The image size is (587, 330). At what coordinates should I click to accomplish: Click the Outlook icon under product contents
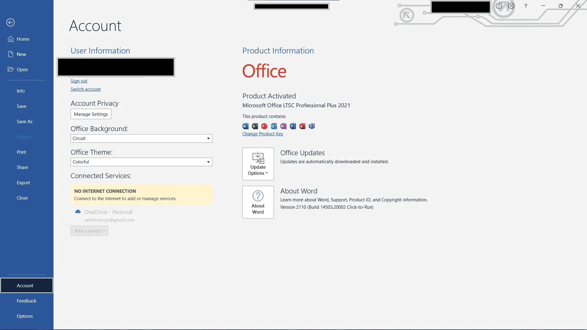click(x=274, y=126)
